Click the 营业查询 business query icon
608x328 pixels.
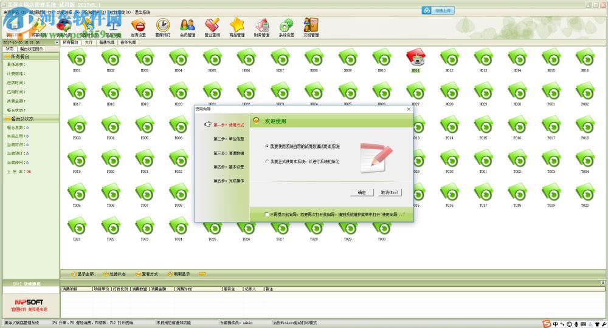pos(212,27)
